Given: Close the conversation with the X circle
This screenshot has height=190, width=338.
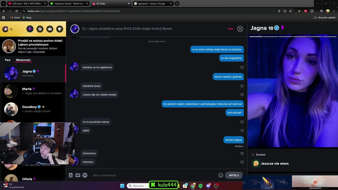Looking at the screenshot, I should (240, 29).
